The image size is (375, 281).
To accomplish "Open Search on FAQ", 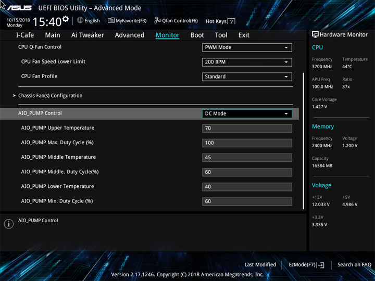I will (354, 264).
